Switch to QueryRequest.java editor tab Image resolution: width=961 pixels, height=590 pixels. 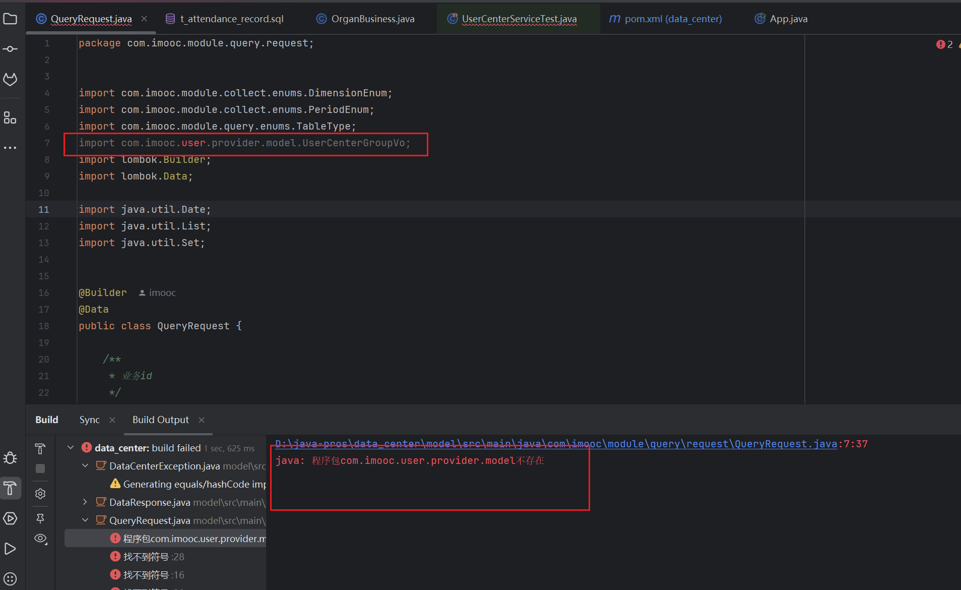91,19
